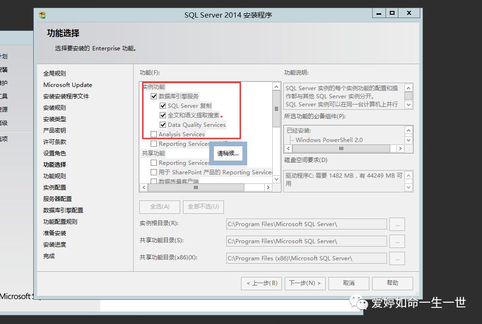Click the 已经安装 tree node
Viewport: 482px width, 324px height.
[299, 131]
